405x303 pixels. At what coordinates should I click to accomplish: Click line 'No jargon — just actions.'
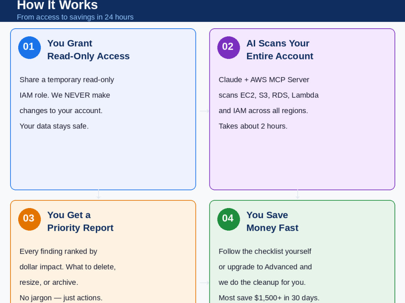point(61,298)
